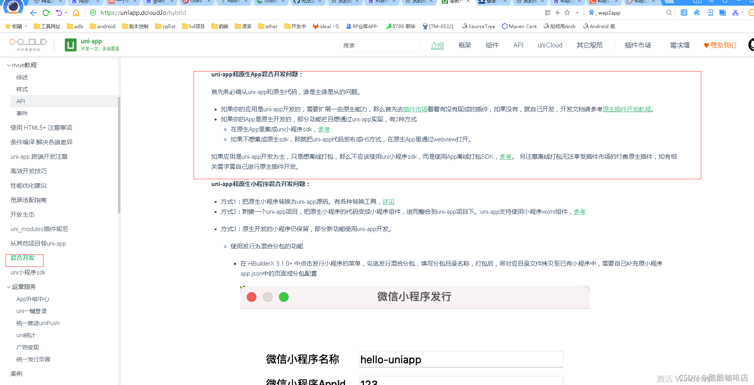Image resolution: width=754 pixels, height=385 pixels.
Task: Open the 统一推送uniPush sidebar item
Action: [38, 323]
